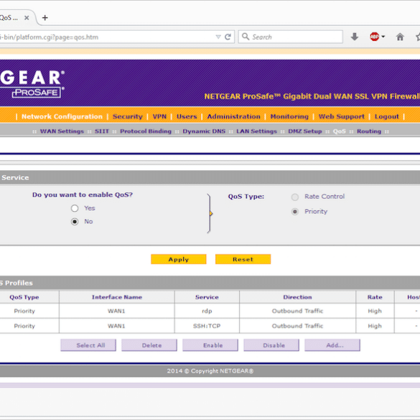Viewport: 420px width, 420px height.
Task: Click the Apply button
Action: (x=179, y=259)
